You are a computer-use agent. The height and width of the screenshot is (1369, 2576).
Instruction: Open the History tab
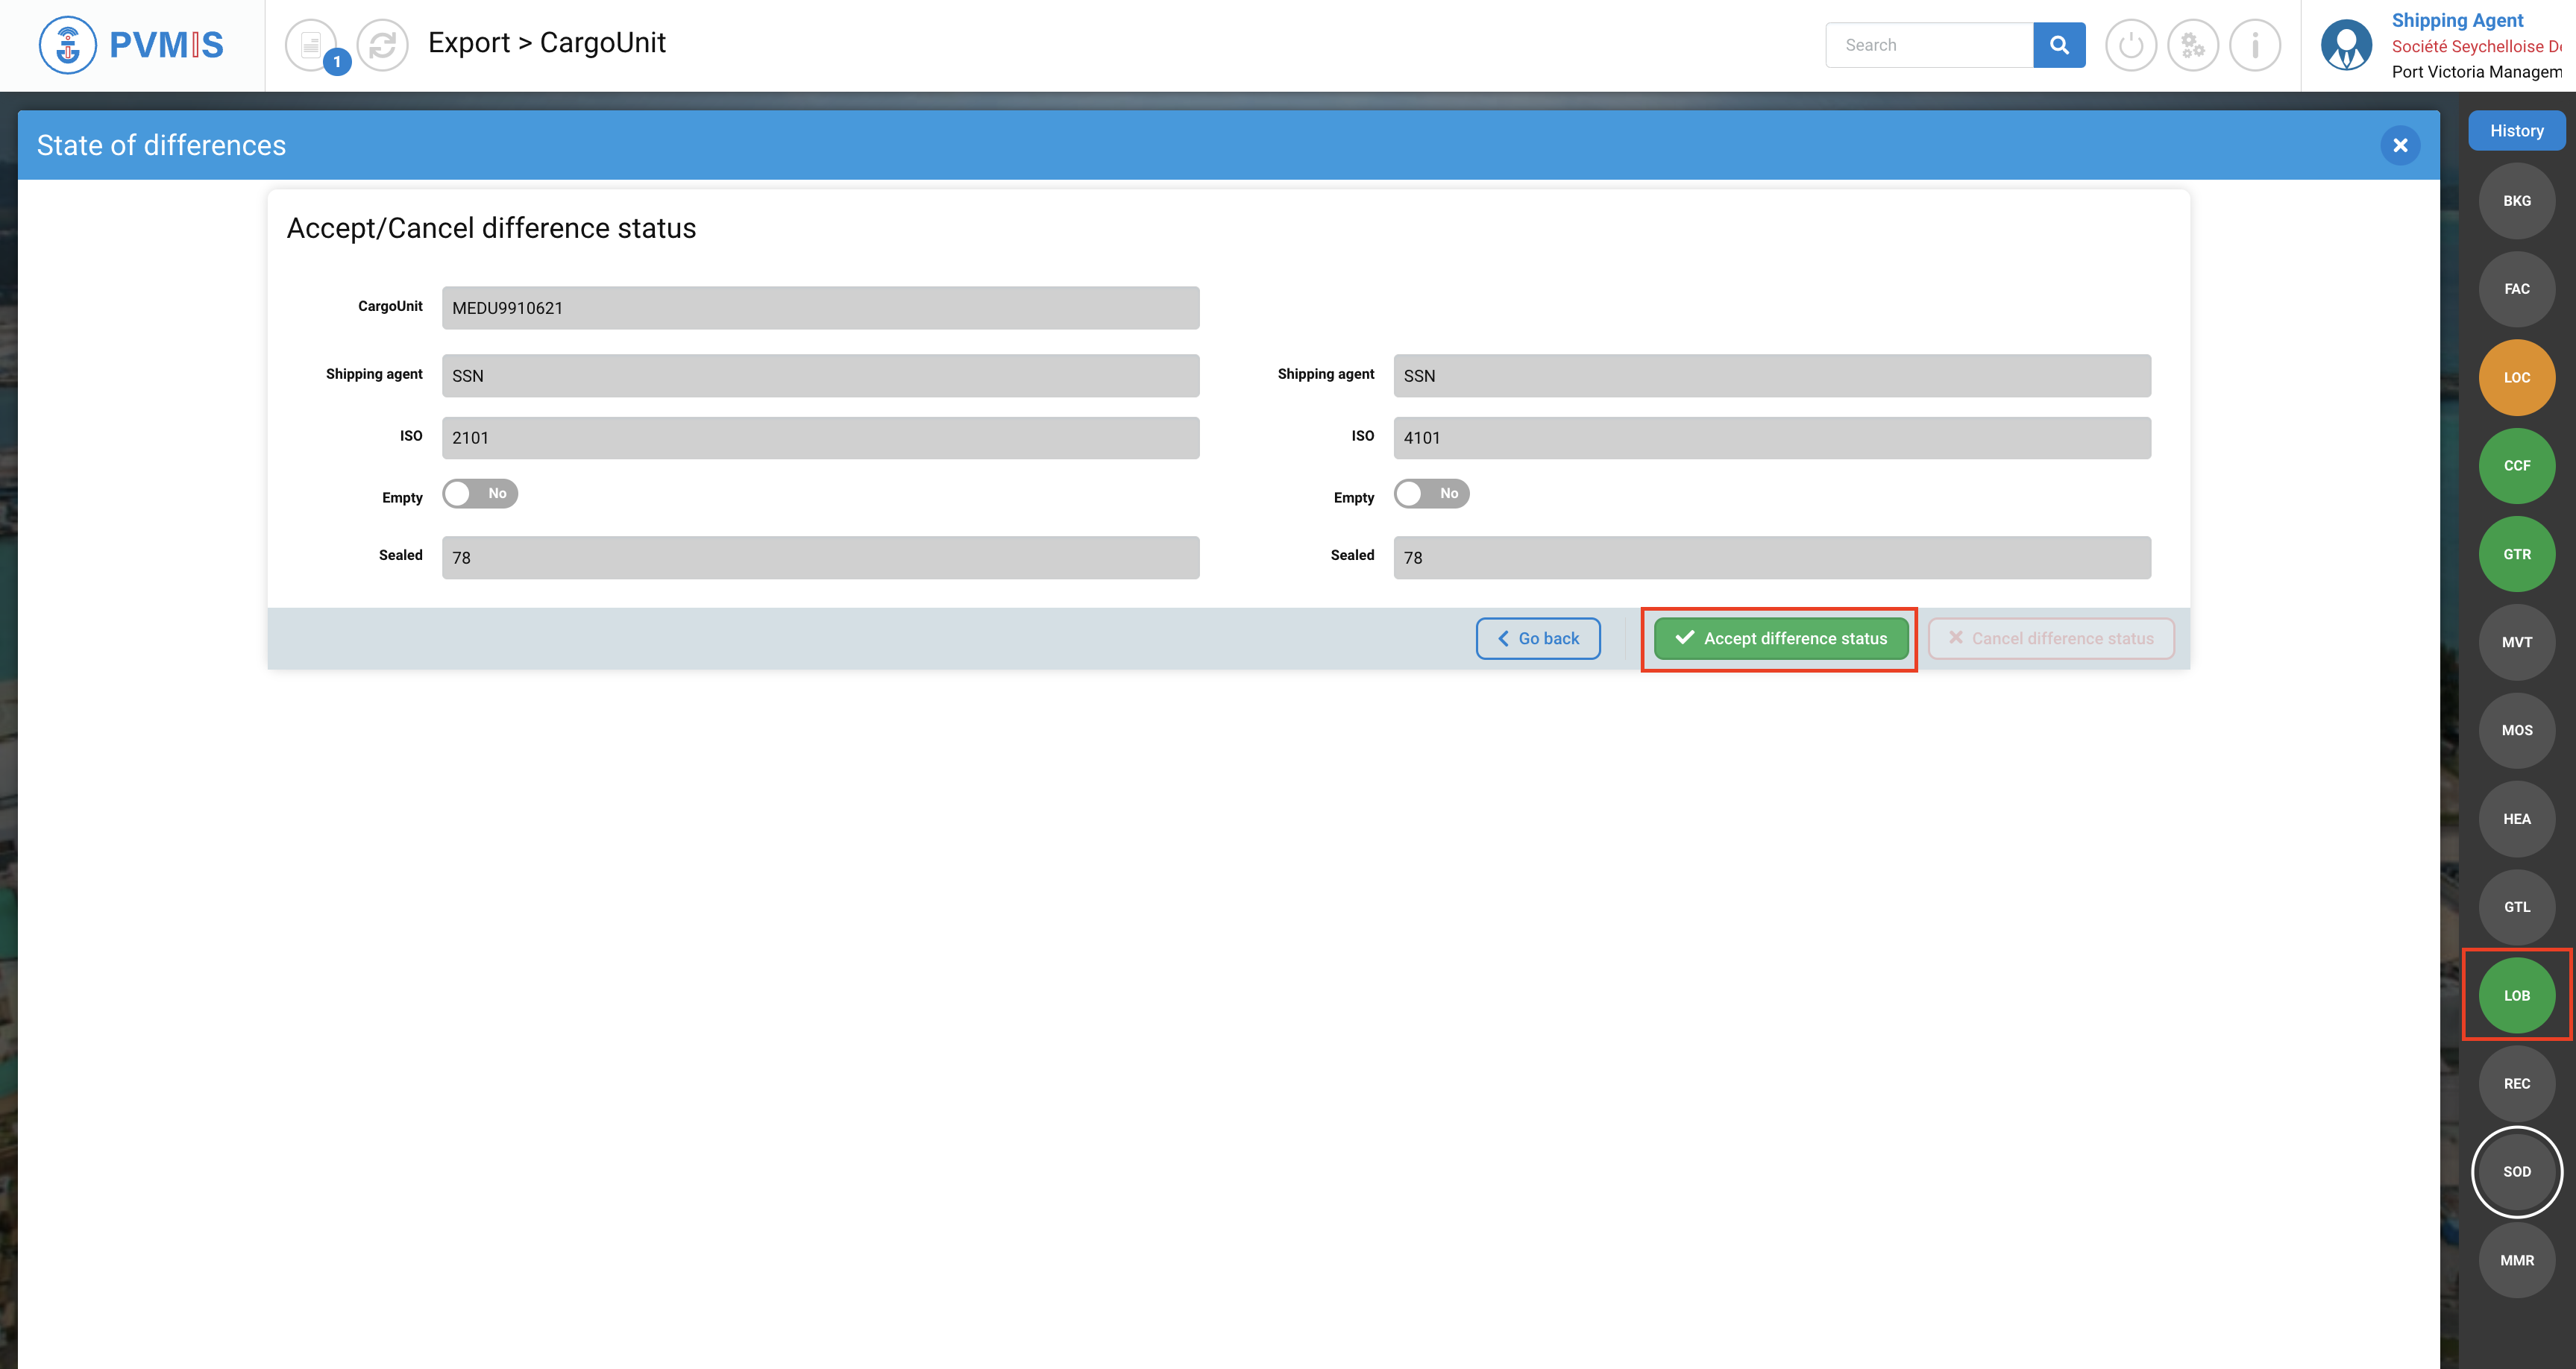(2516, 131)
